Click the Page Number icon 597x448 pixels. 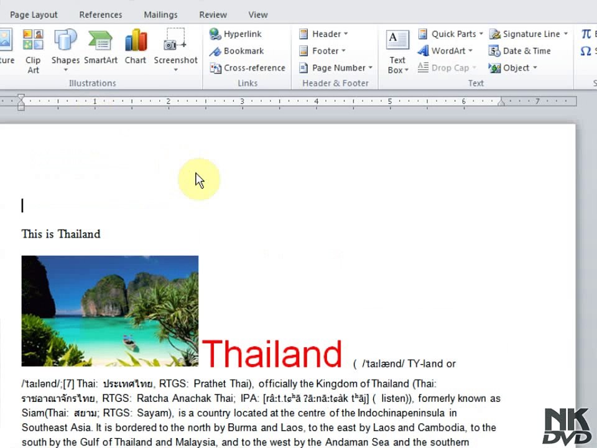click(x=303, y=68)
